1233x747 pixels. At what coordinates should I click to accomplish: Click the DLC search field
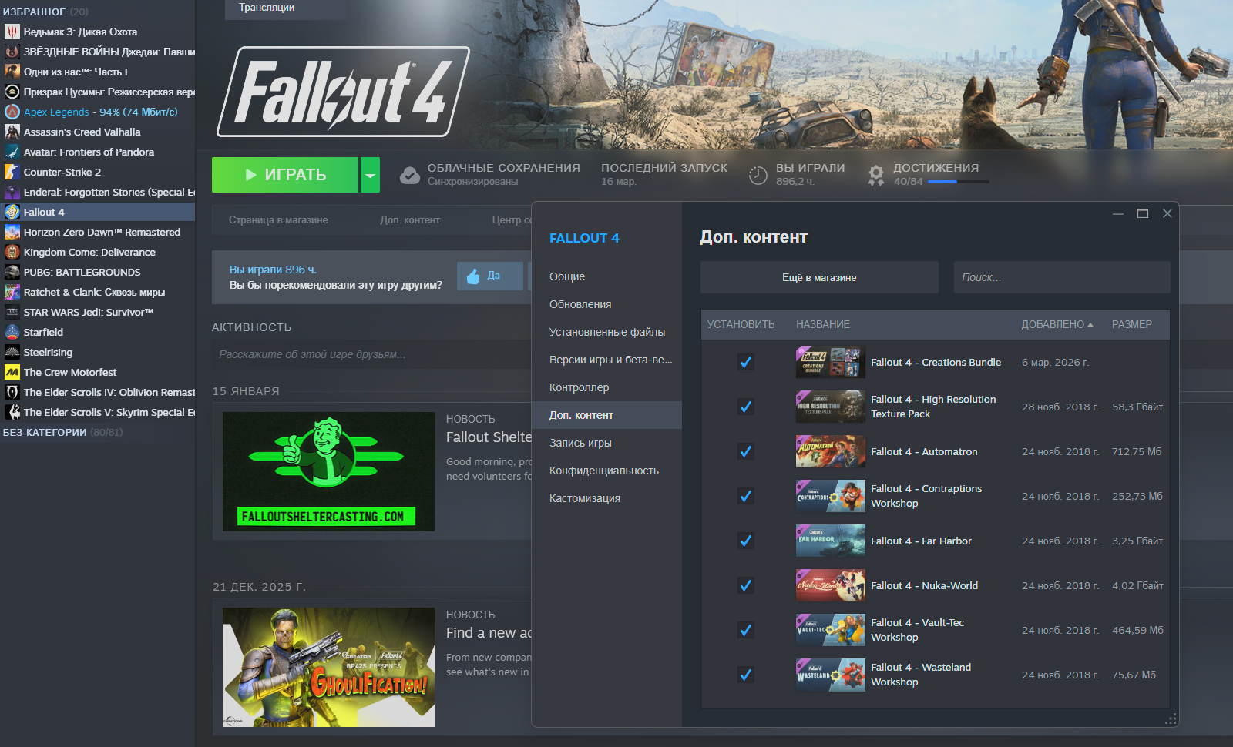[1062, 277]
